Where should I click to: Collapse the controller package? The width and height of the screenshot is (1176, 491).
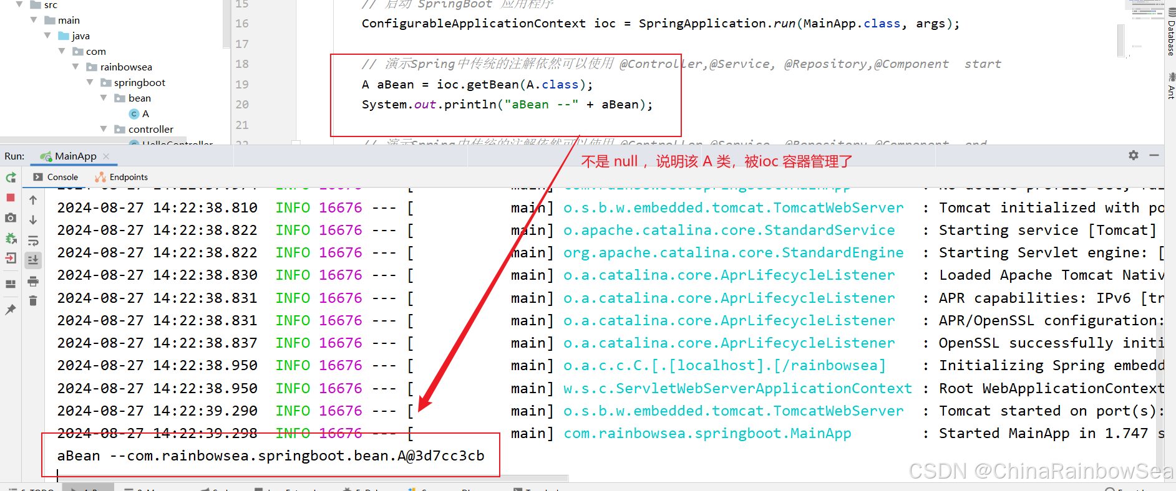coord(104,129)
